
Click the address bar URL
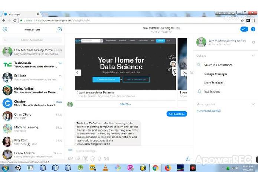63,20
